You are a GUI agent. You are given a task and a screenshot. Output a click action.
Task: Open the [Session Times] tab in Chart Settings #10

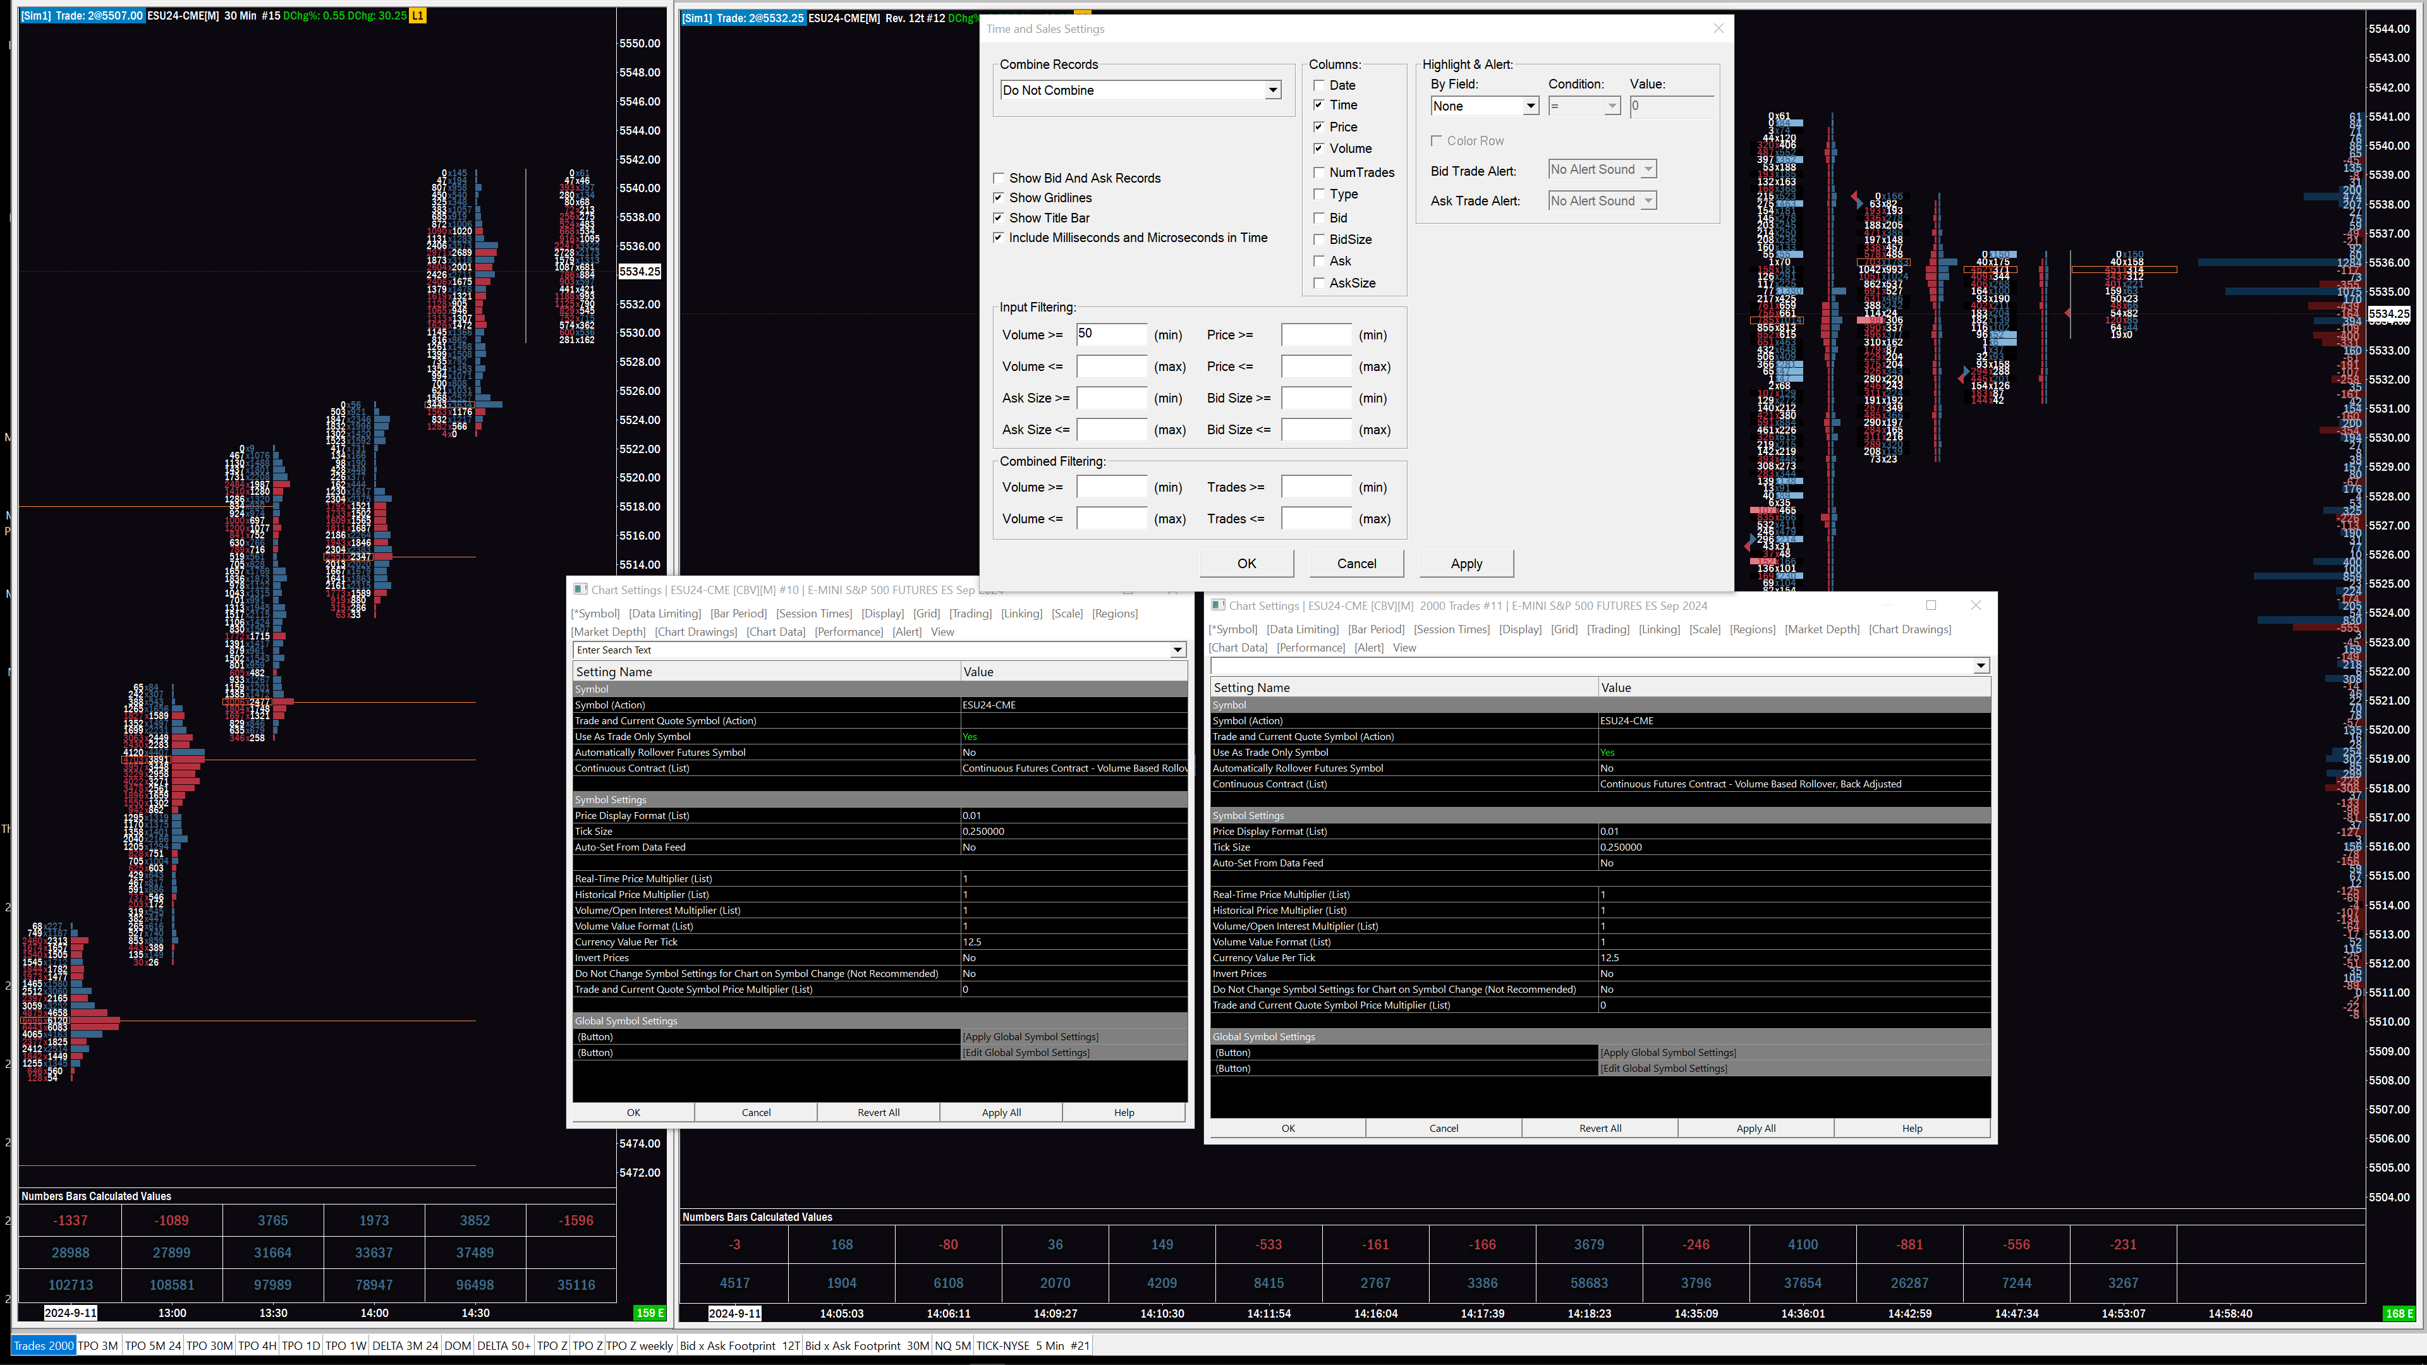point(814,613)
